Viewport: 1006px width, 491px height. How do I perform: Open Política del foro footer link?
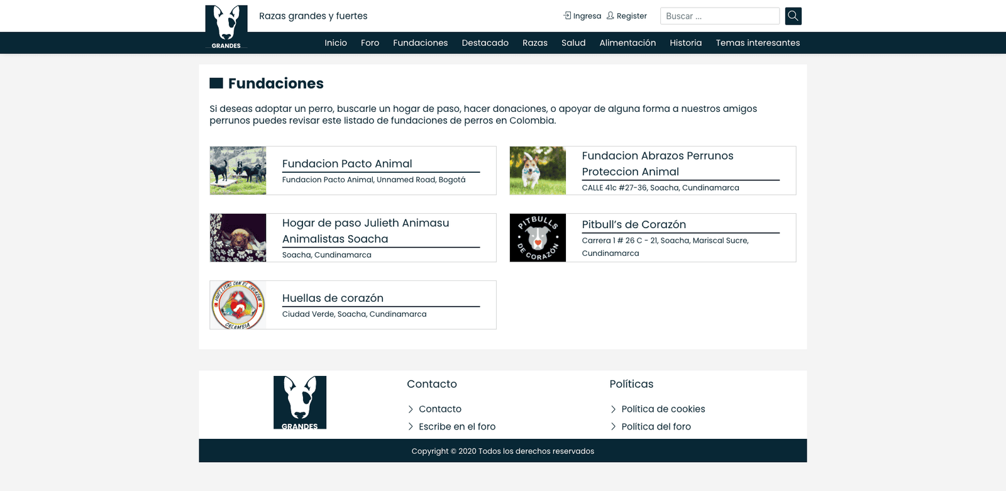pos(656,427)
